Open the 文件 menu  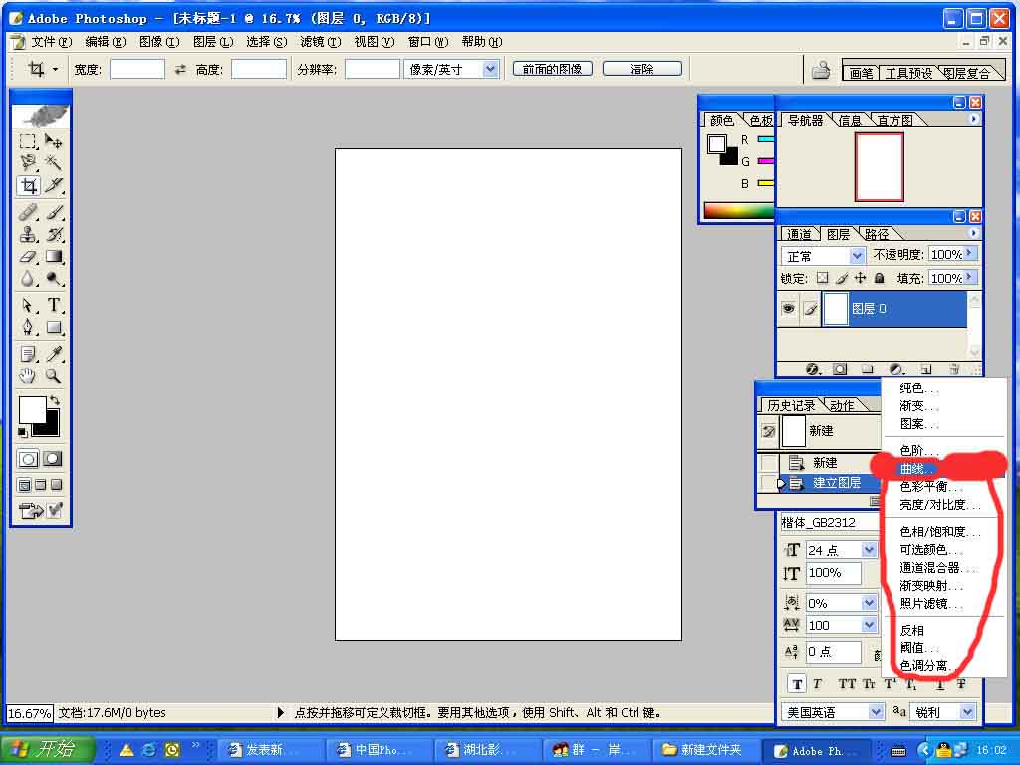click(x=51, y=42)
